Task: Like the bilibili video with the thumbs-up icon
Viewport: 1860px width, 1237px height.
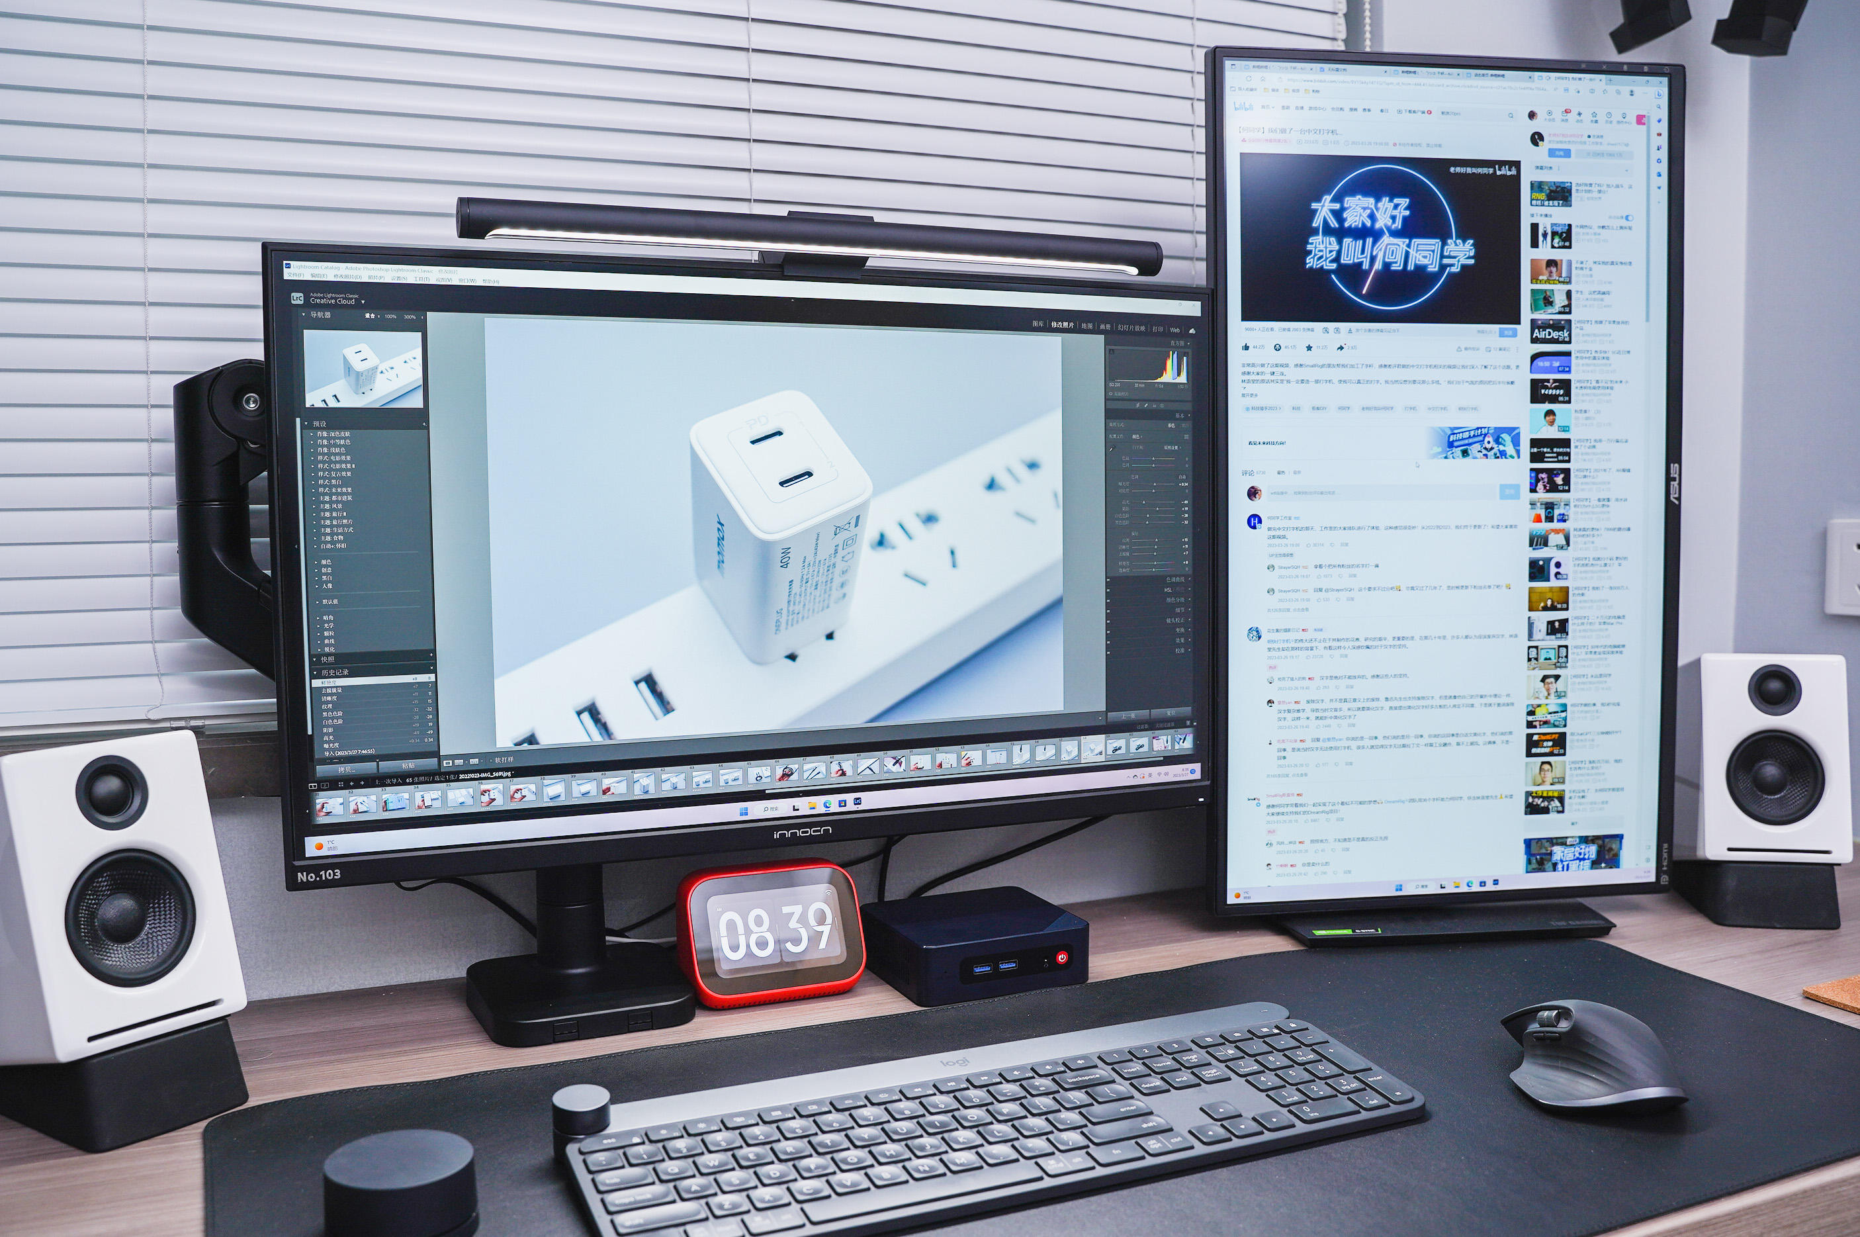Action: pyautogui.click(x=1247, y=347)
